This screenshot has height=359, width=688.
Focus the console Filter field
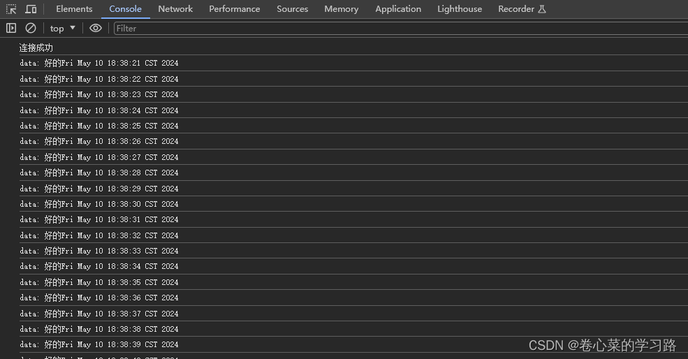[x=401, y=28]
